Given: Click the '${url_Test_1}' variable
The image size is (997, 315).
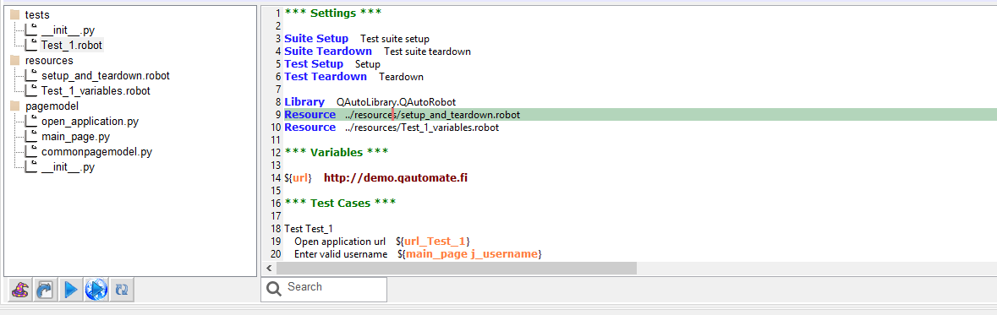Looking at the screenshot, I should coord(434,242).
